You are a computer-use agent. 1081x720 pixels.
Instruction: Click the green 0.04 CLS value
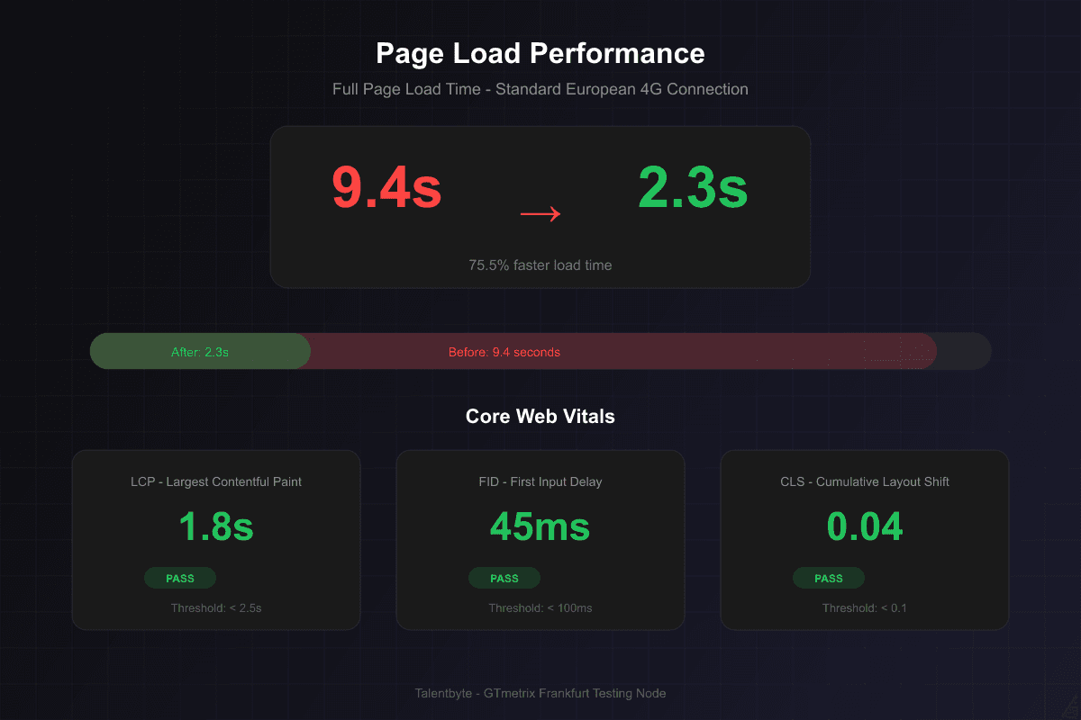864,526
